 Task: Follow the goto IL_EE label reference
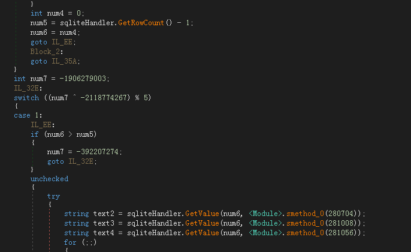pyautogui.click(x=62, y=42)
